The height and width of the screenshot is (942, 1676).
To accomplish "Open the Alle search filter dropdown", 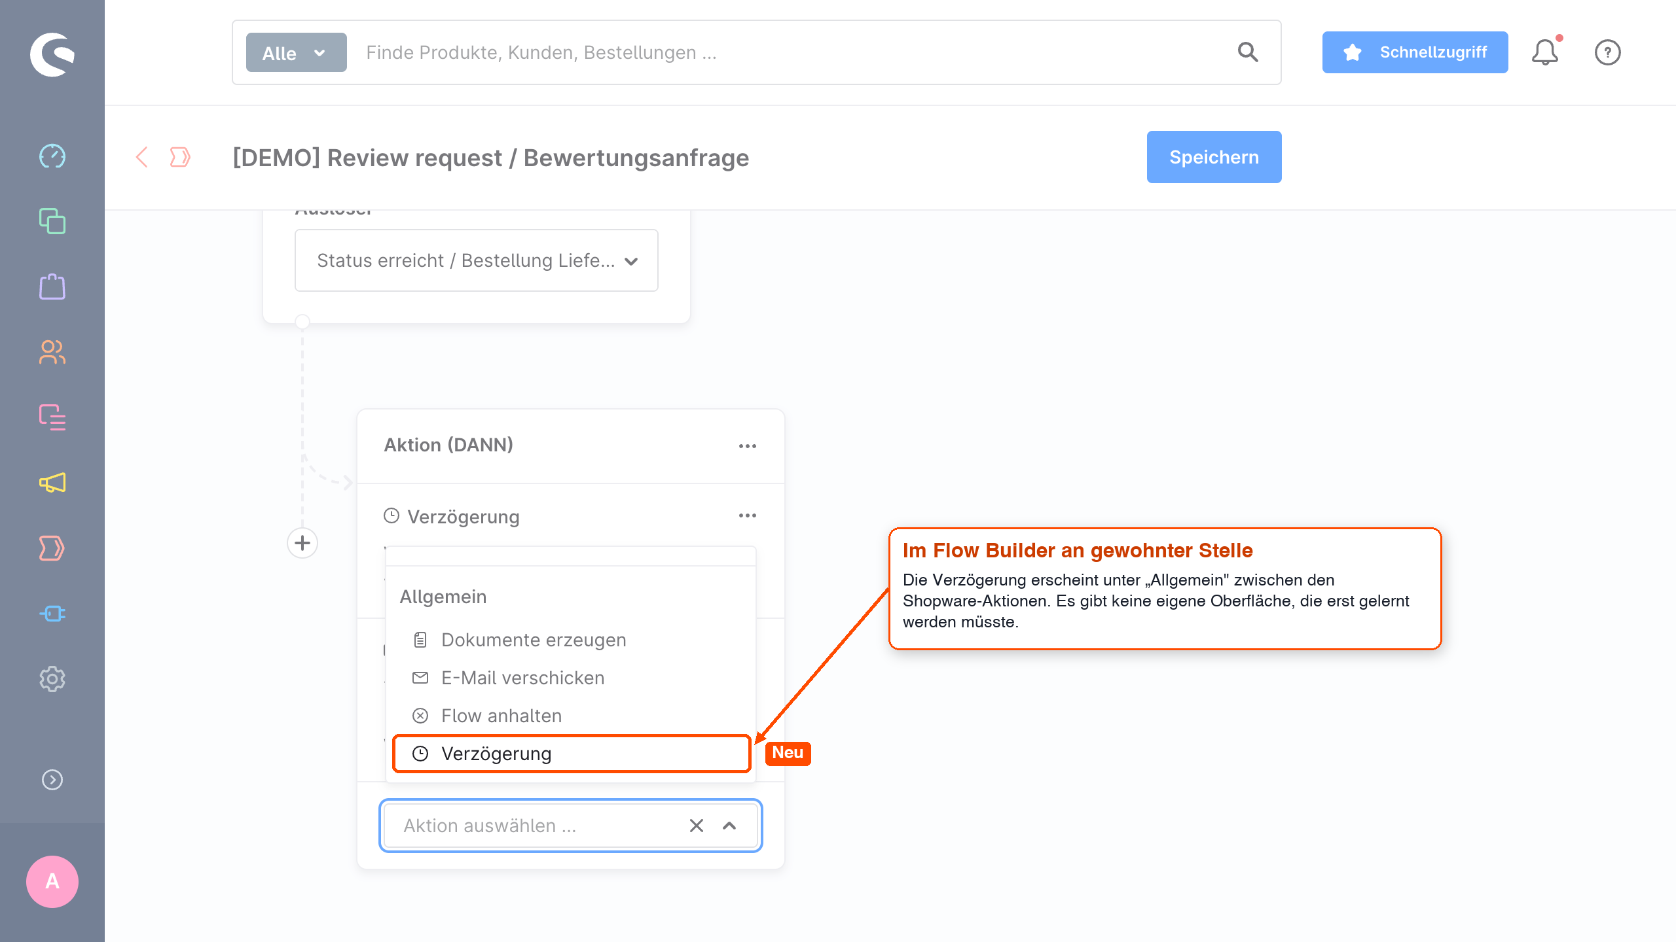I will [x=297, y=53].
